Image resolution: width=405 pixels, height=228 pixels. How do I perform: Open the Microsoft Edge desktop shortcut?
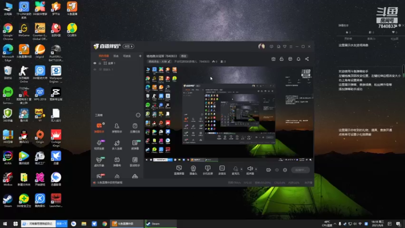click(8, 53)
